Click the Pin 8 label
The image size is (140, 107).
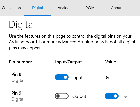coord(16,74)
